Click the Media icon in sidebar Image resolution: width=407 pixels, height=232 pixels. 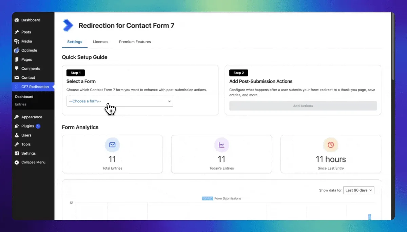click(x=17, y=41)
